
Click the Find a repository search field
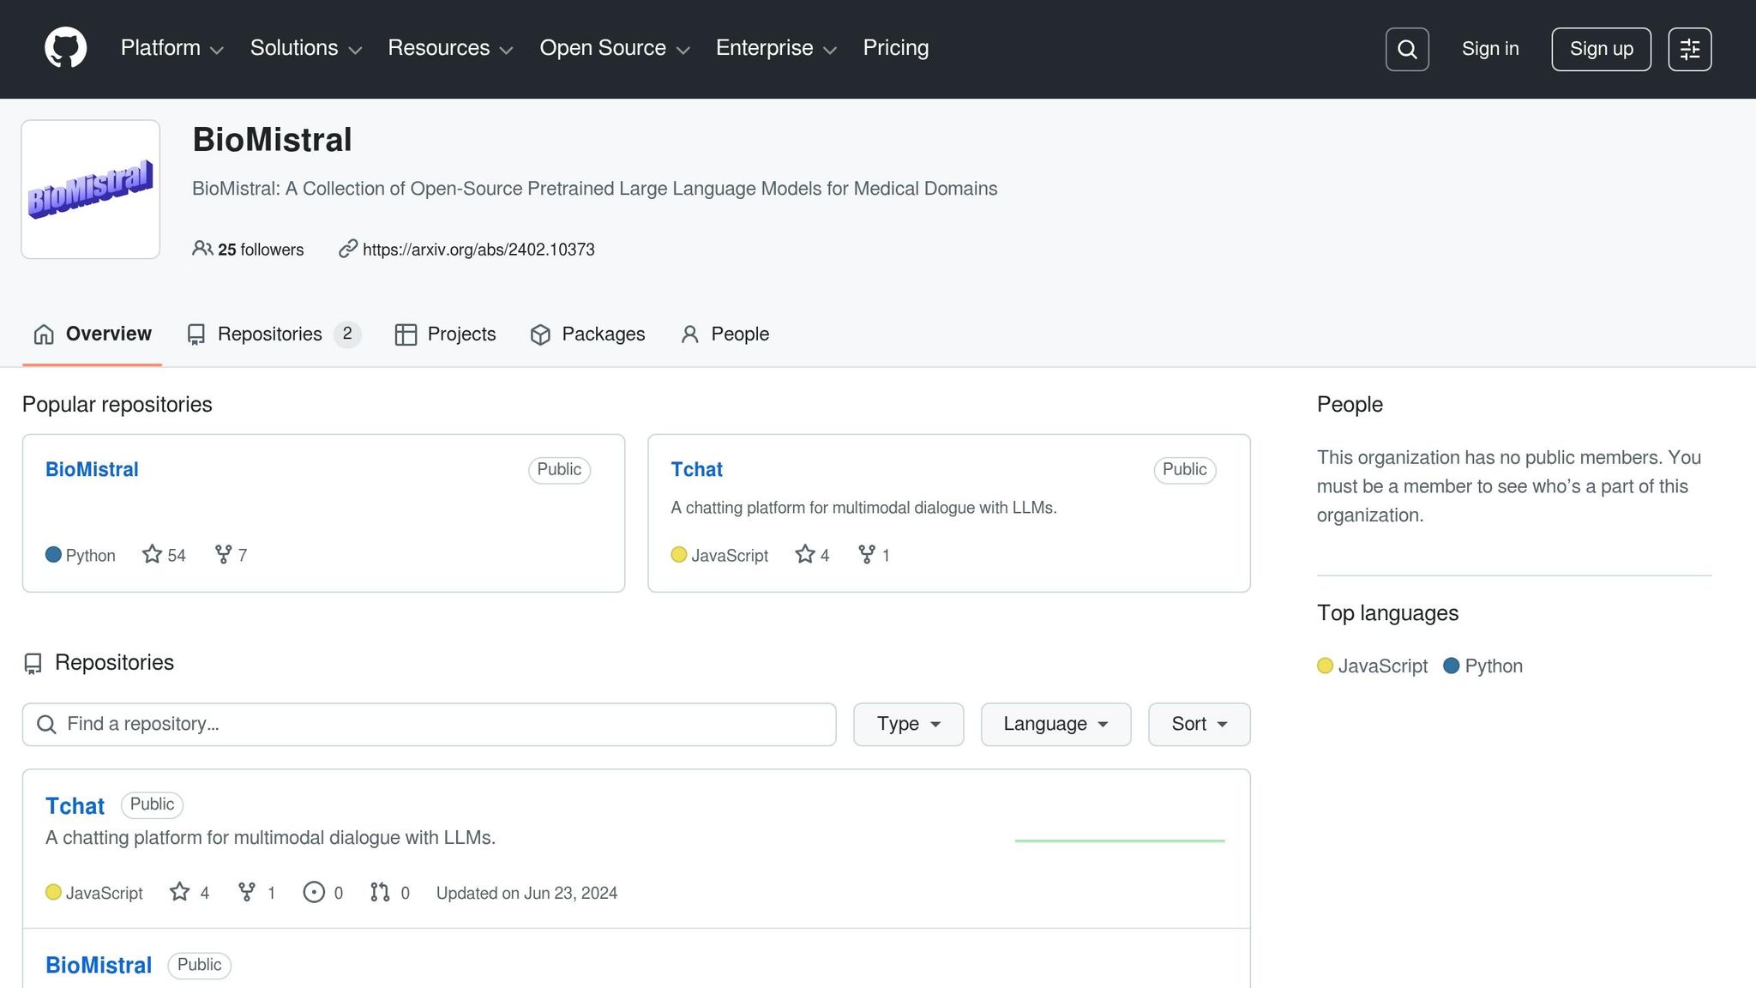pyautogui.click(x=429, y=725)
